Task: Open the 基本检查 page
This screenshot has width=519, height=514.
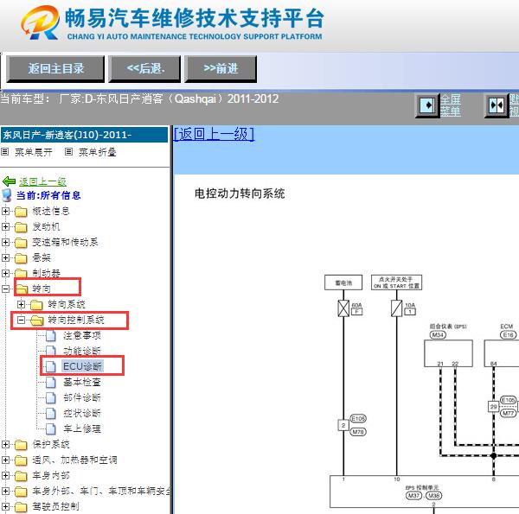Action: click(82, 382)
